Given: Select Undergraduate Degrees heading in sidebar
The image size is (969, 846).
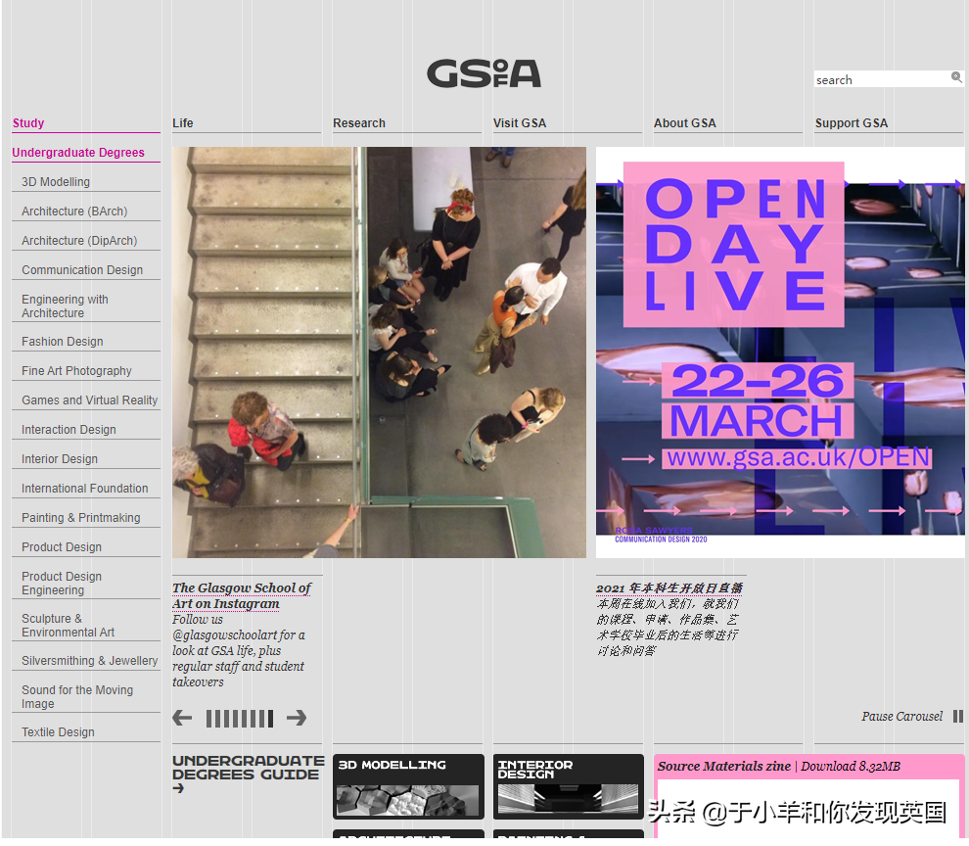Looking at the screenshot, I should click(x=78, y=152).
